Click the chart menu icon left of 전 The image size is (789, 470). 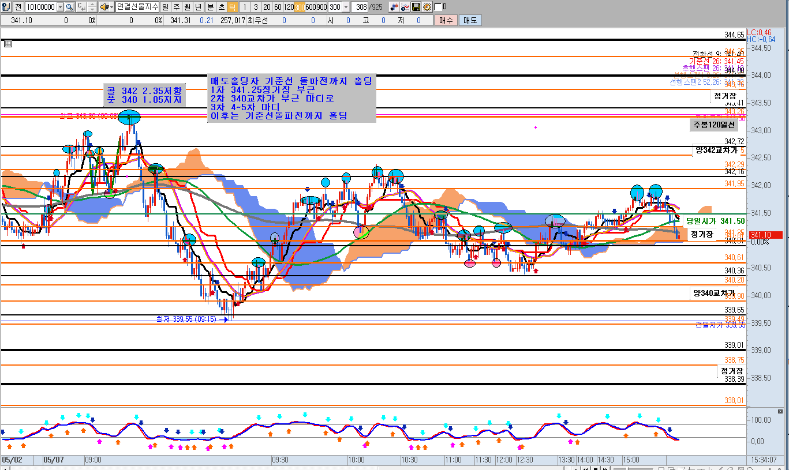(5, 7)
